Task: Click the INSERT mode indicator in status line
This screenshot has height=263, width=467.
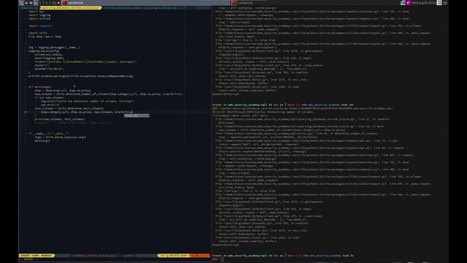Action: [36, 256]
